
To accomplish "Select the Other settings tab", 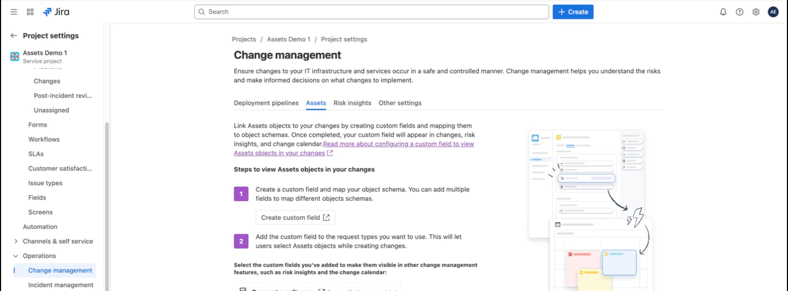I will pyautogui.click(x=400, y=103).
